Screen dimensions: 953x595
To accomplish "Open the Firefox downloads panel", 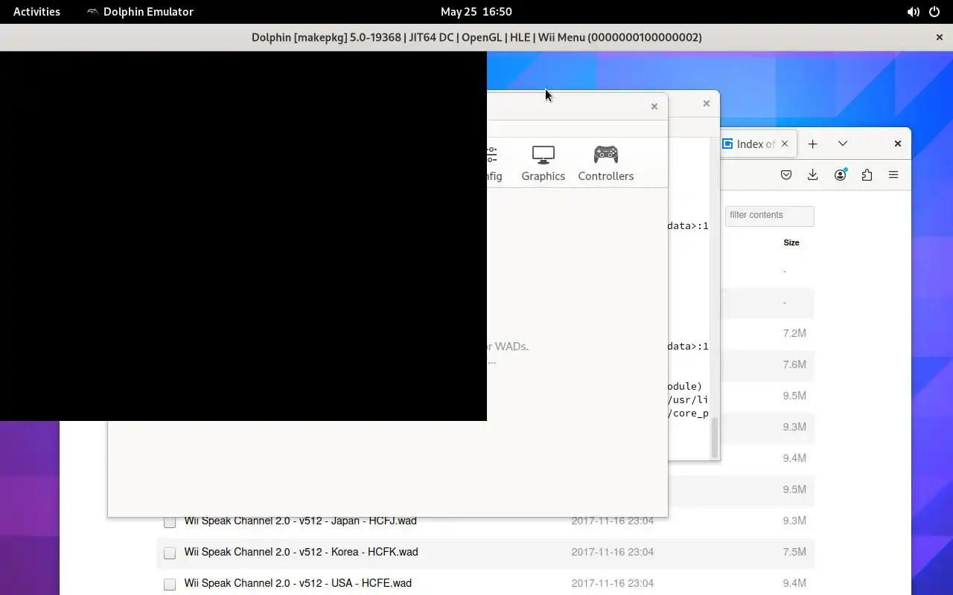I will point(813,175).
